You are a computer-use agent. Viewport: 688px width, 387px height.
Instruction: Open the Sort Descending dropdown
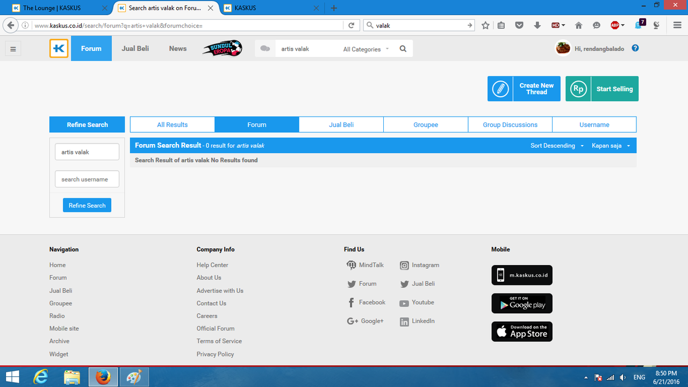[x=557, y=146]
